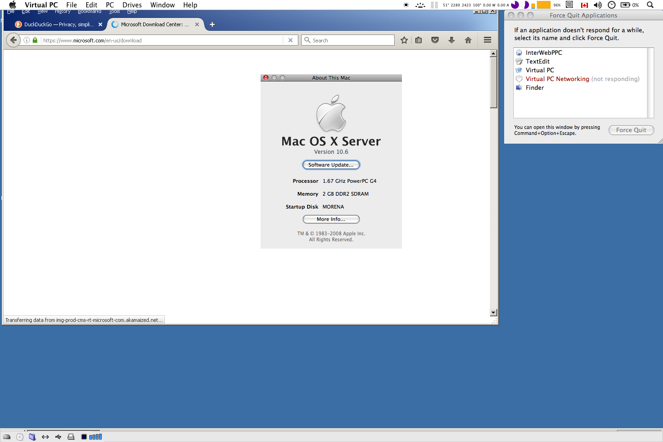
Task: Click the back arrow in the browser
Action: (13, 40)
